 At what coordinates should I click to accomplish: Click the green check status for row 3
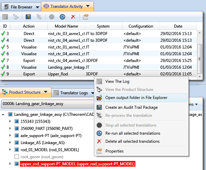point(3,33)
